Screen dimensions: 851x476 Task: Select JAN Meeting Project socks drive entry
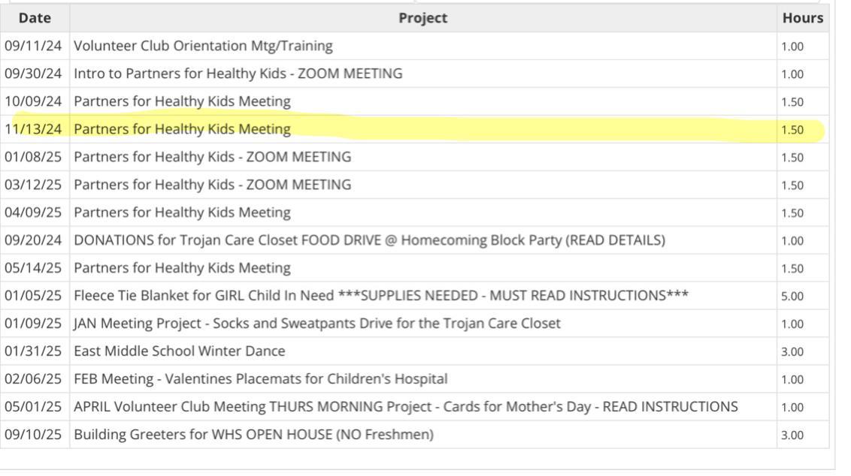(316, 324)
